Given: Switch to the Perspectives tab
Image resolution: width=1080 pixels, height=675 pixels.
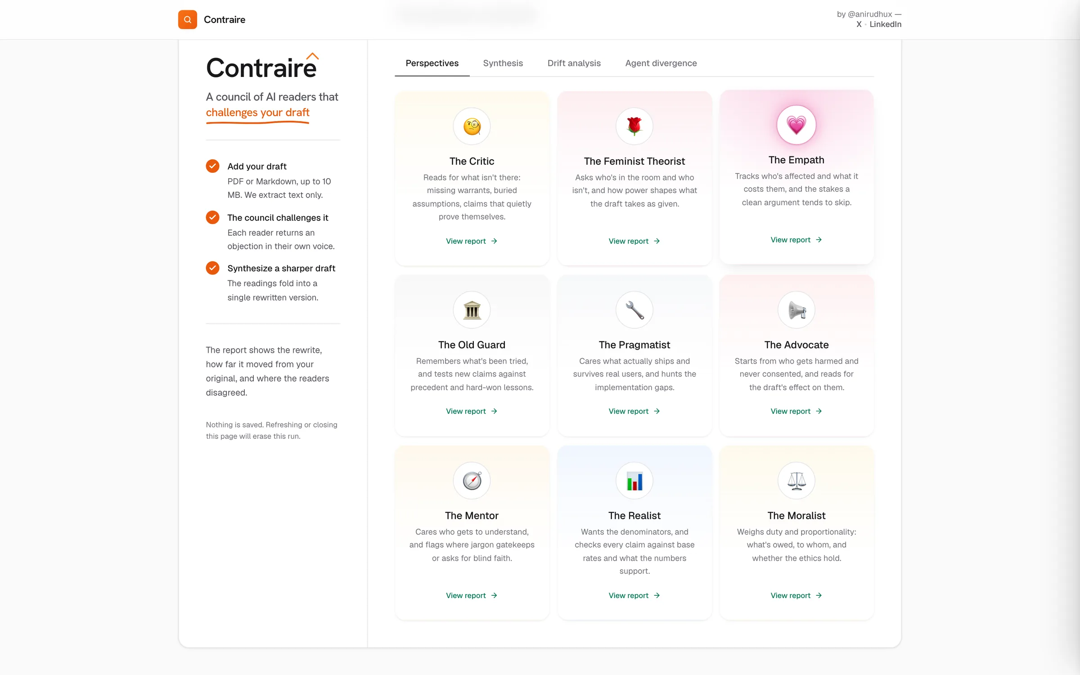Looking at the screenshot, I should tap(432, 63).
